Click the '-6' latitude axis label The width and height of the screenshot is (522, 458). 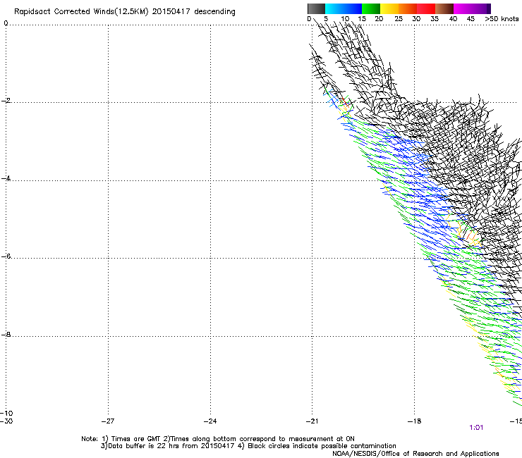6,256
